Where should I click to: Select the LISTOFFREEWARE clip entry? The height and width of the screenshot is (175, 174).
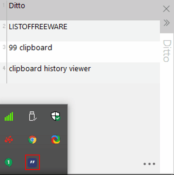tap(80, 31)
